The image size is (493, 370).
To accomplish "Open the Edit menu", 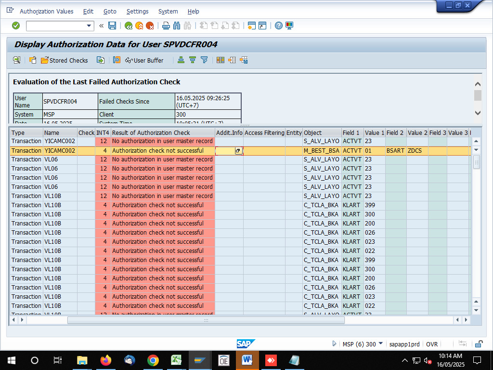I will (89, 12).
